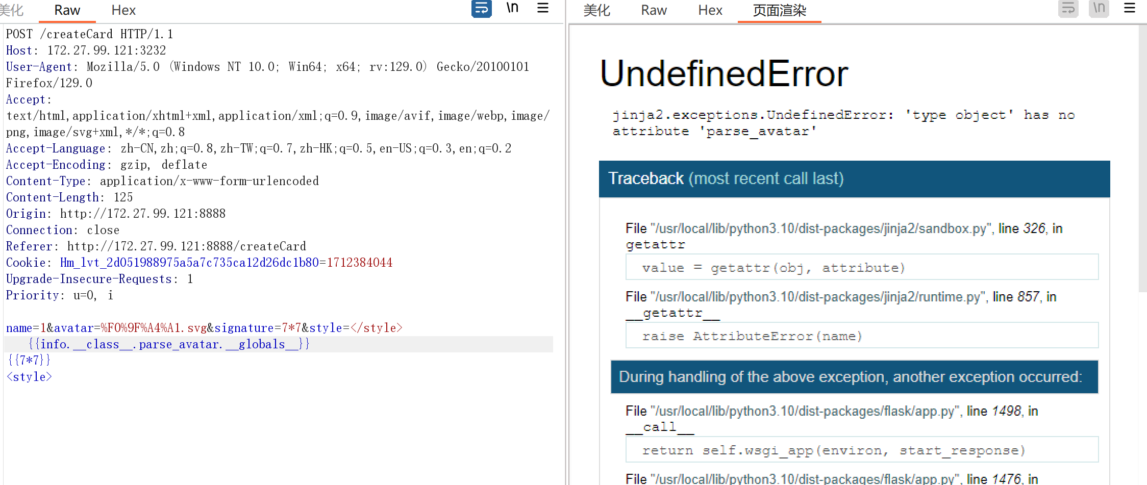Click the Content-Type header line
1147x485 pixels.
(x=162, y=181)
